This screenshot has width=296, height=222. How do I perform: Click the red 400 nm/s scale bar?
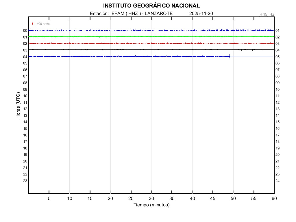[x=33, y=24]
